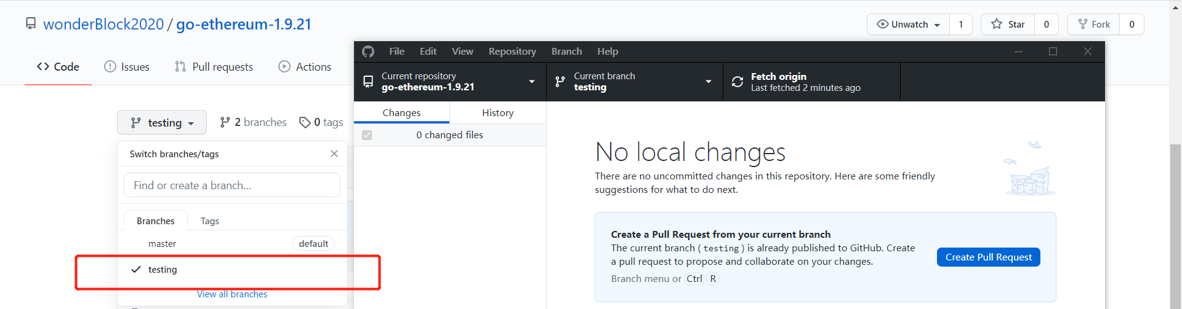Click the GitHub Desktop logo icon
The width and height of the screenshot is (1182, 309).
(368, 52)
